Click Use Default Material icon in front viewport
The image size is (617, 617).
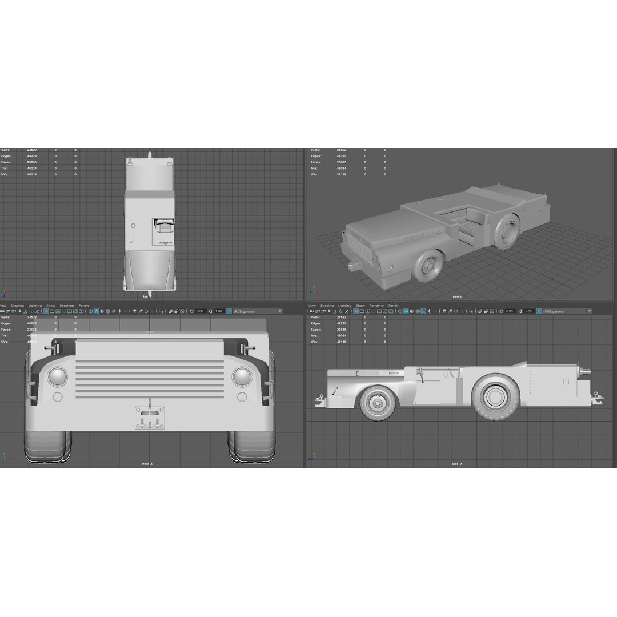click(102, 311)
